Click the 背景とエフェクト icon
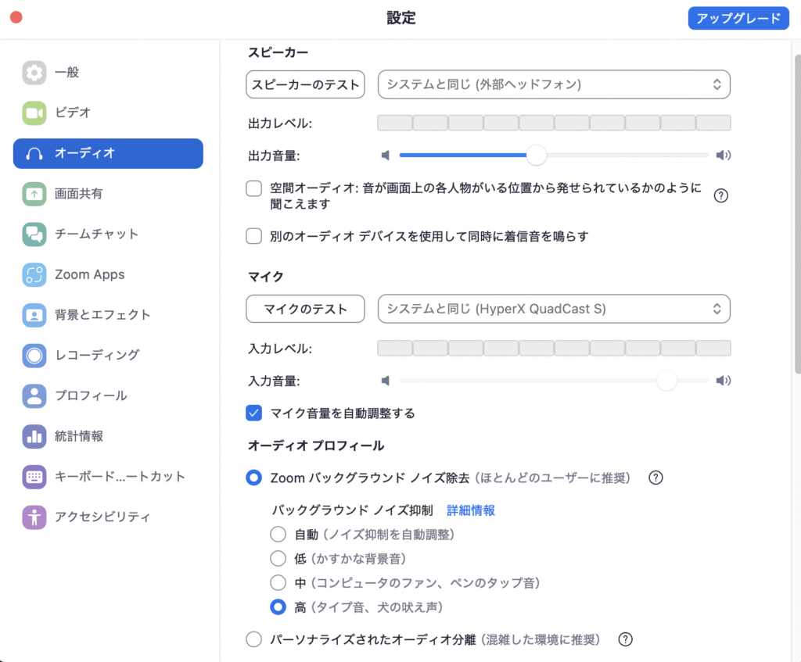Screen dimensions: 801x662 pyautogui.click(x=34, y=315)
